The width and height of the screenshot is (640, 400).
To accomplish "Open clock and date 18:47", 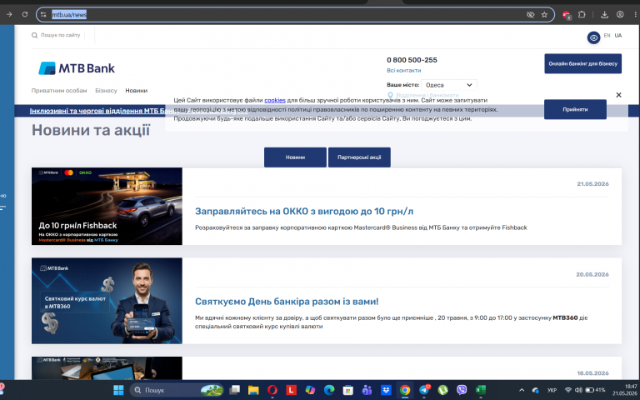I will (x=624, y=390).
